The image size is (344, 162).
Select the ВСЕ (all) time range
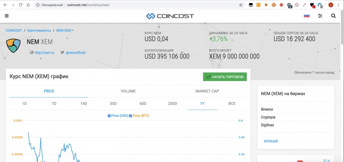[x=232, y=104]
